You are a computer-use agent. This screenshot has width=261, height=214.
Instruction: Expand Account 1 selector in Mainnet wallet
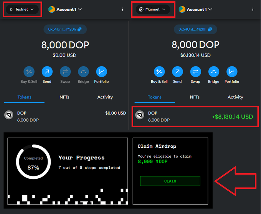199,10
